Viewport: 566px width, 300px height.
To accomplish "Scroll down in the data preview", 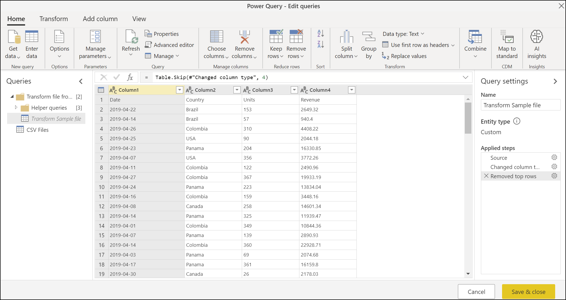I will pos(468,275).
